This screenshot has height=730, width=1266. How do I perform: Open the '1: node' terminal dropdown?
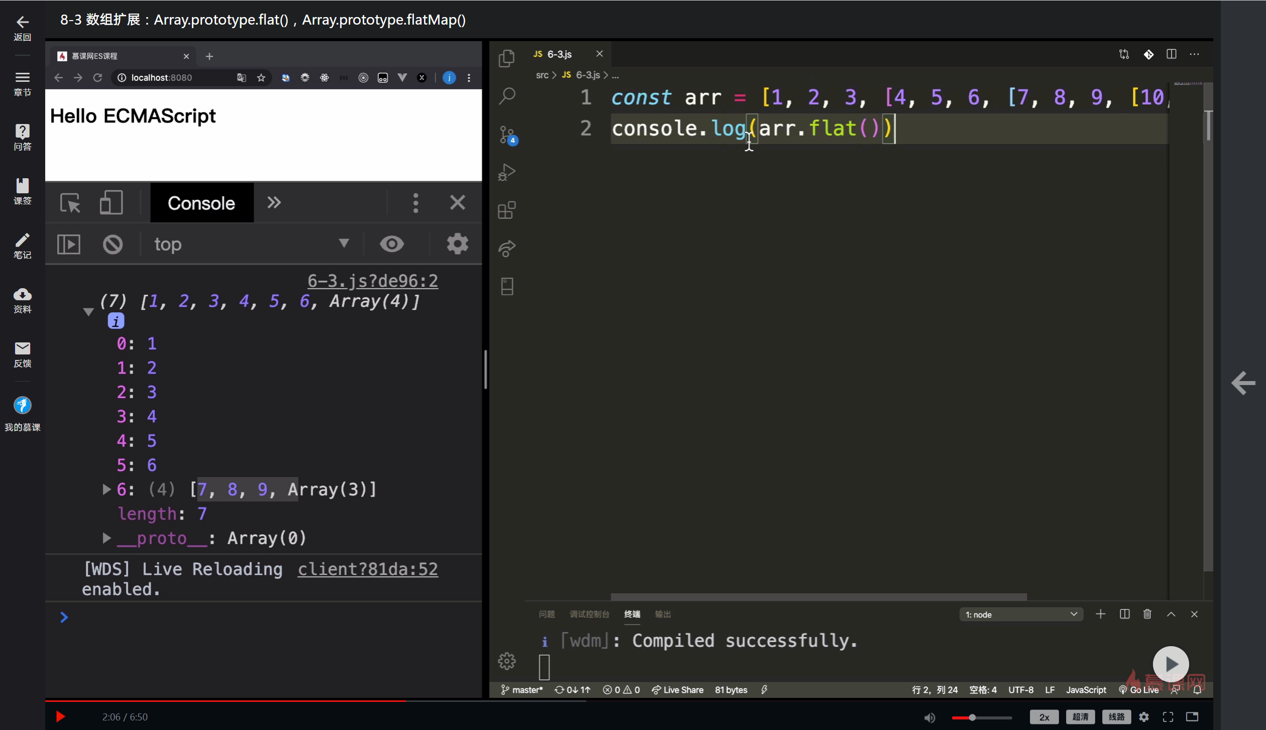tap(1021, 615)
